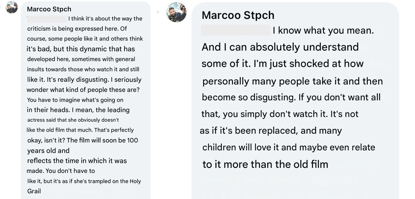
Task: Click the redacted mention tag in right comment
Action: point(236,30)
